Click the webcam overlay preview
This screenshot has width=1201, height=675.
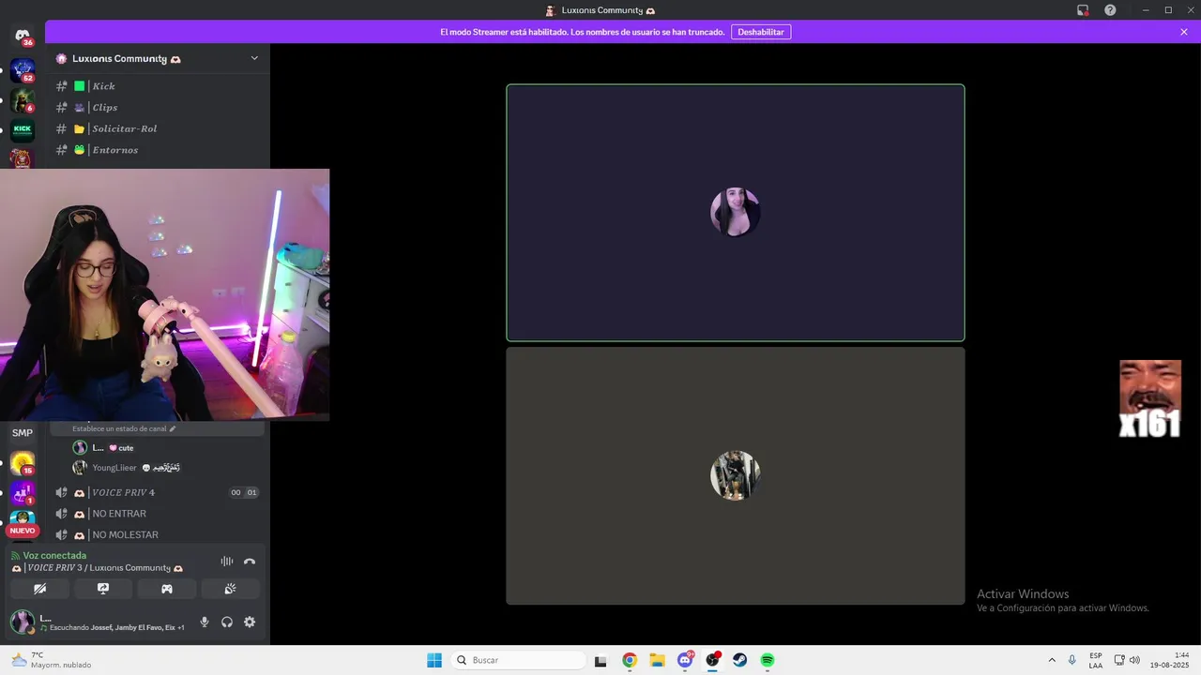pyautogui.click(x=164, y=295)
